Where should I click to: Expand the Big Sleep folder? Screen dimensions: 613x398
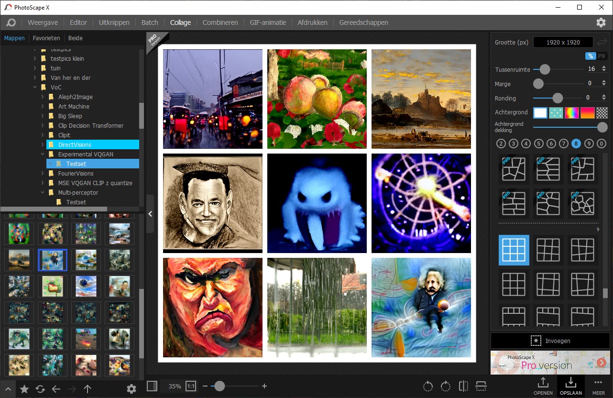tap(43, 116)
